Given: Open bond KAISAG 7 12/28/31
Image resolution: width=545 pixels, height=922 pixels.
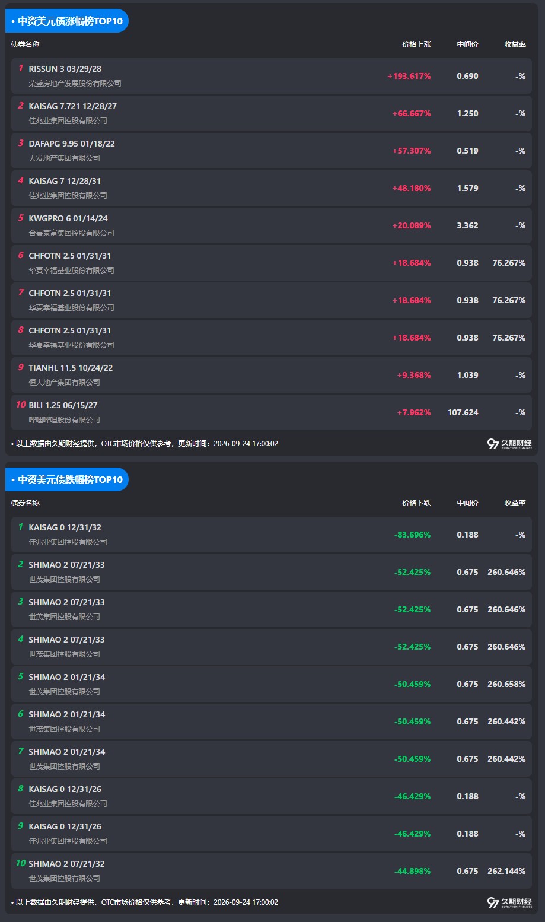Looking at the screenshot, I should [65, 181].
